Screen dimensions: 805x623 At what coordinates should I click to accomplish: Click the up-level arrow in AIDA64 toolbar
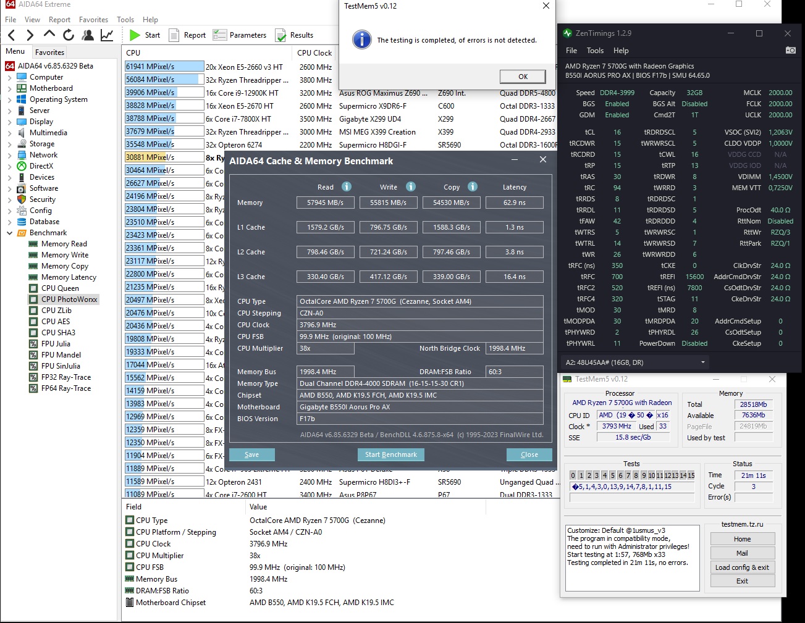[x=49, y=35]
